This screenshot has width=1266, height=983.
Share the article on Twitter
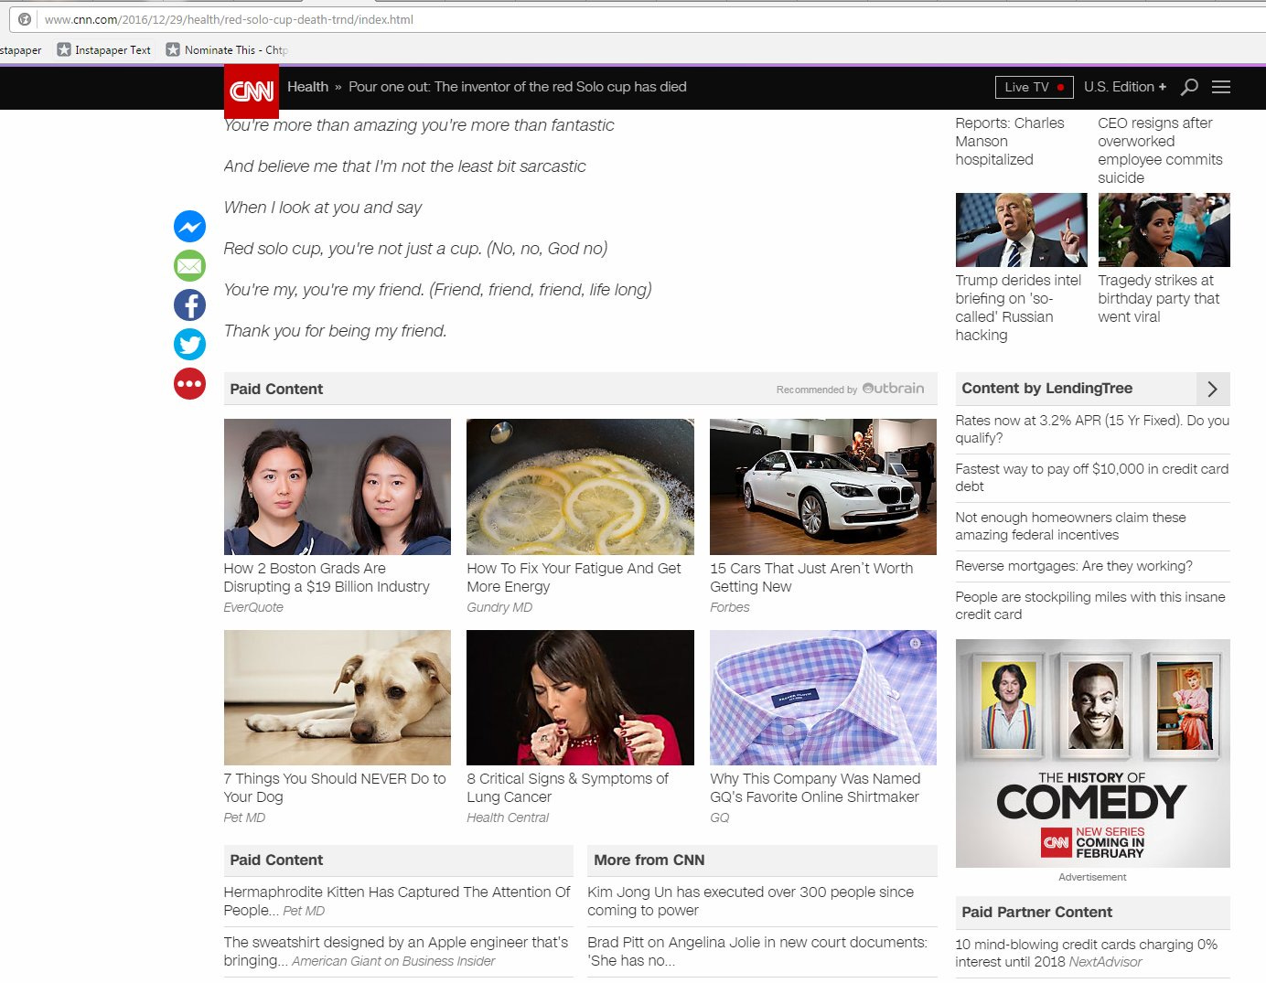point(189,345)
